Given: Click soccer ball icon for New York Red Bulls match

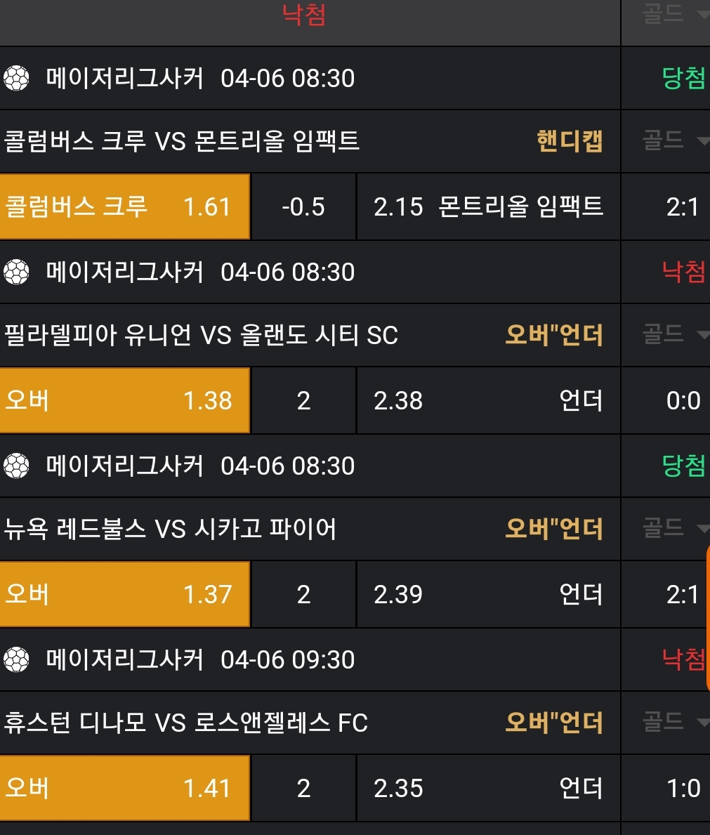Looking at the screenshot, I should point(16,466).
